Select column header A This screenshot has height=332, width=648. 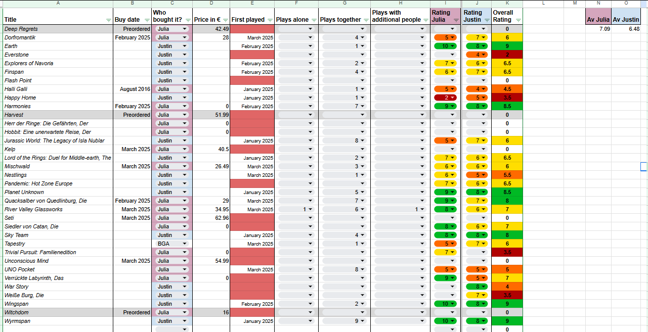pyautogui.click(x=58, y=4)
